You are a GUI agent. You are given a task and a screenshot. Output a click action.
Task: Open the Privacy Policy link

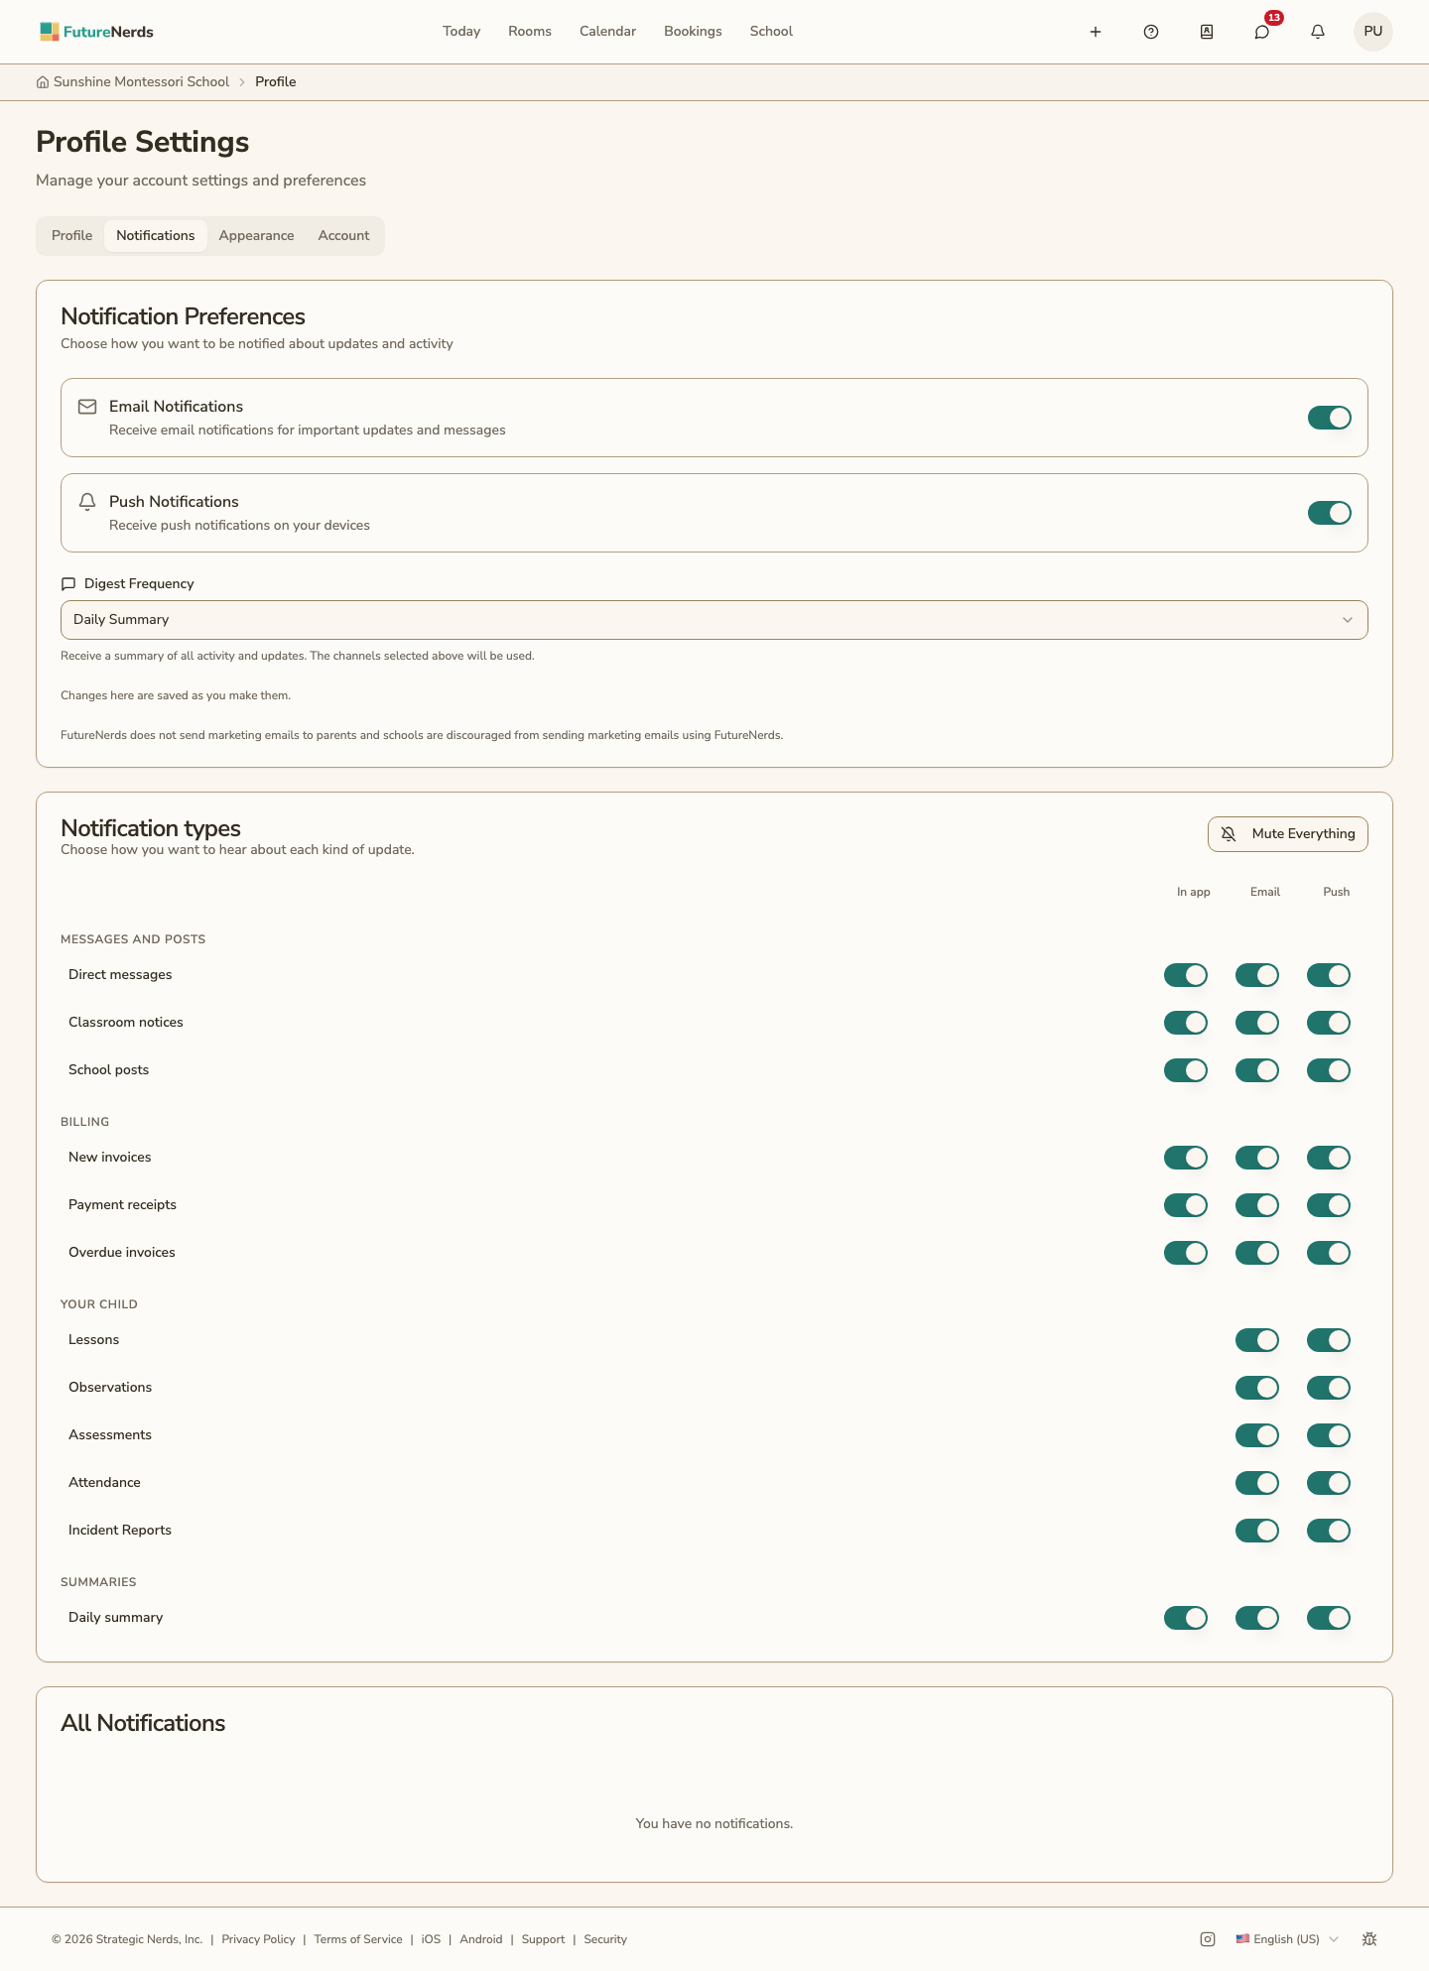point(258,1939)
